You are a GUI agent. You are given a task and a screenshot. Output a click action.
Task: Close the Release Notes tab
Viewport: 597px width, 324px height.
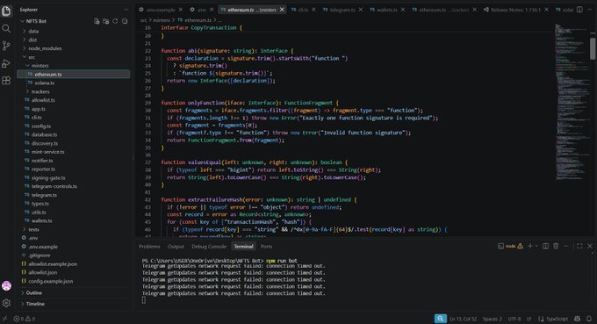pyautogui.click(x=546, y=10)
